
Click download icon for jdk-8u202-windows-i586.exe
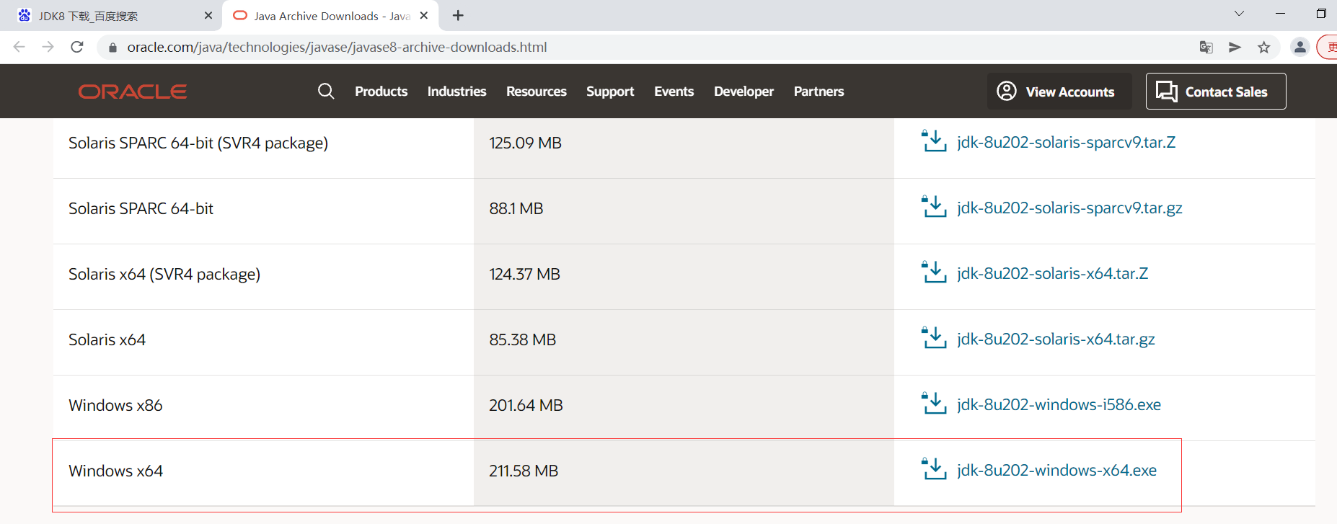click(934, 404)
